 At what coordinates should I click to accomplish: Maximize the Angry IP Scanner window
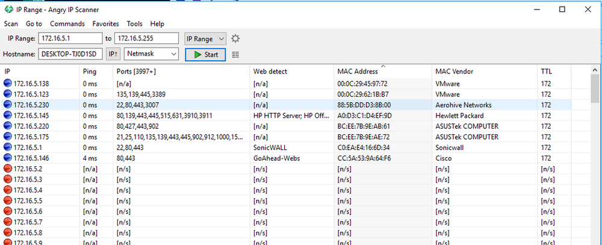coord(562,10)
